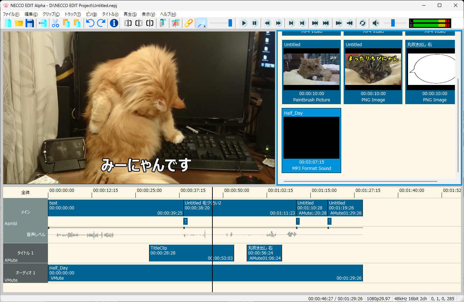Toggle loop playback with the circular arrows icon
The width and height of the screenshot is (464, 302).
(x=363, y=23)
